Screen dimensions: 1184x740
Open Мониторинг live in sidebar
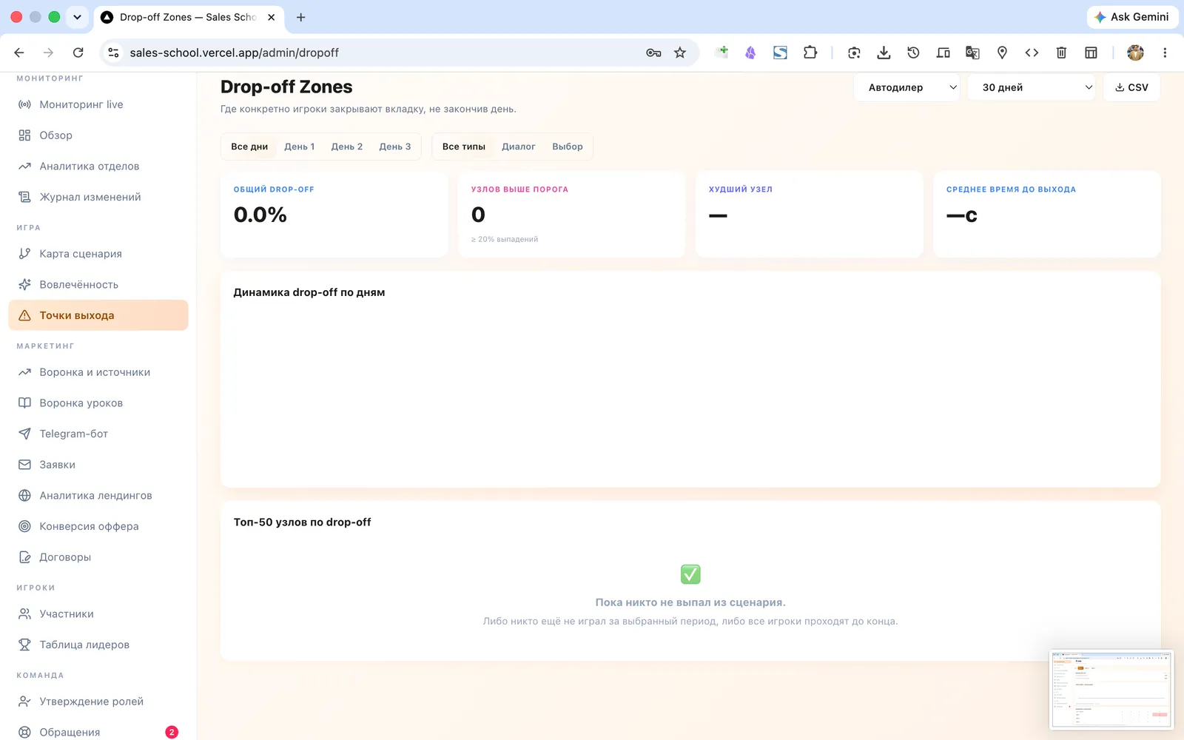click(x=98, y=104)
